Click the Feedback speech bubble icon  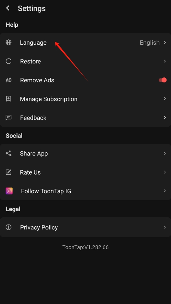coord(8,118)
